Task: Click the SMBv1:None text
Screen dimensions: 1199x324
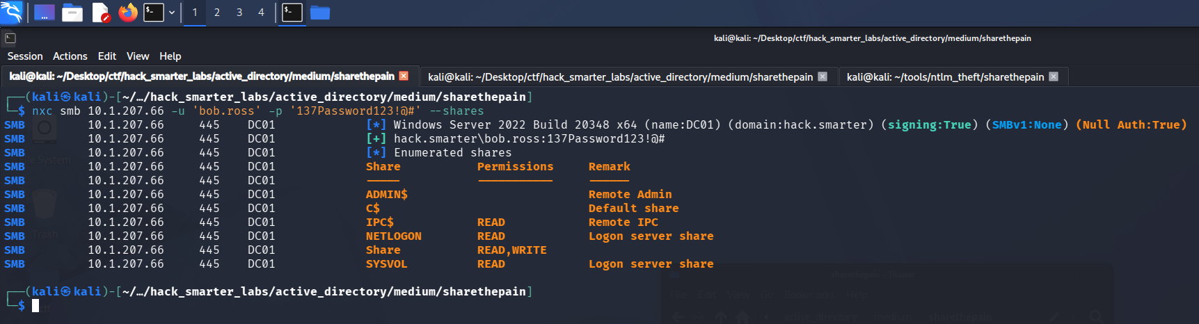Action: click(1027, 125)
